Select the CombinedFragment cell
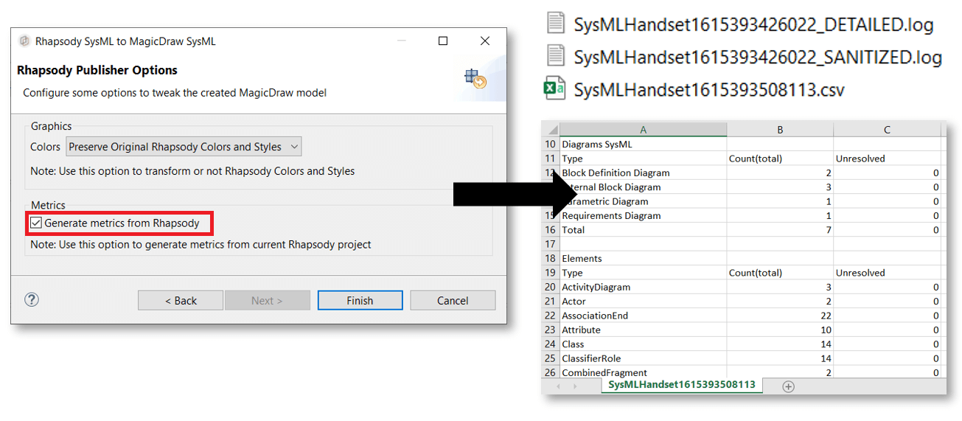 click(643, 372)
